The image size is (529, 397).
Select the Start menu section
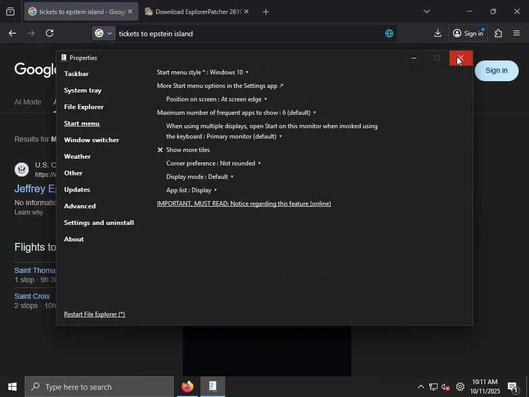82,124
